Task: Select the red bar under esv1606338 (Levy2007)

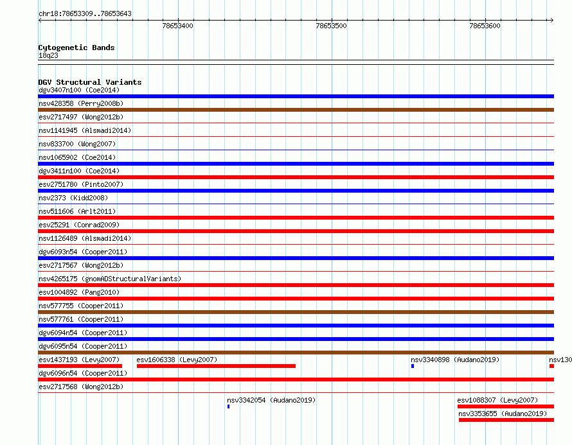Action: coord(216,366)
